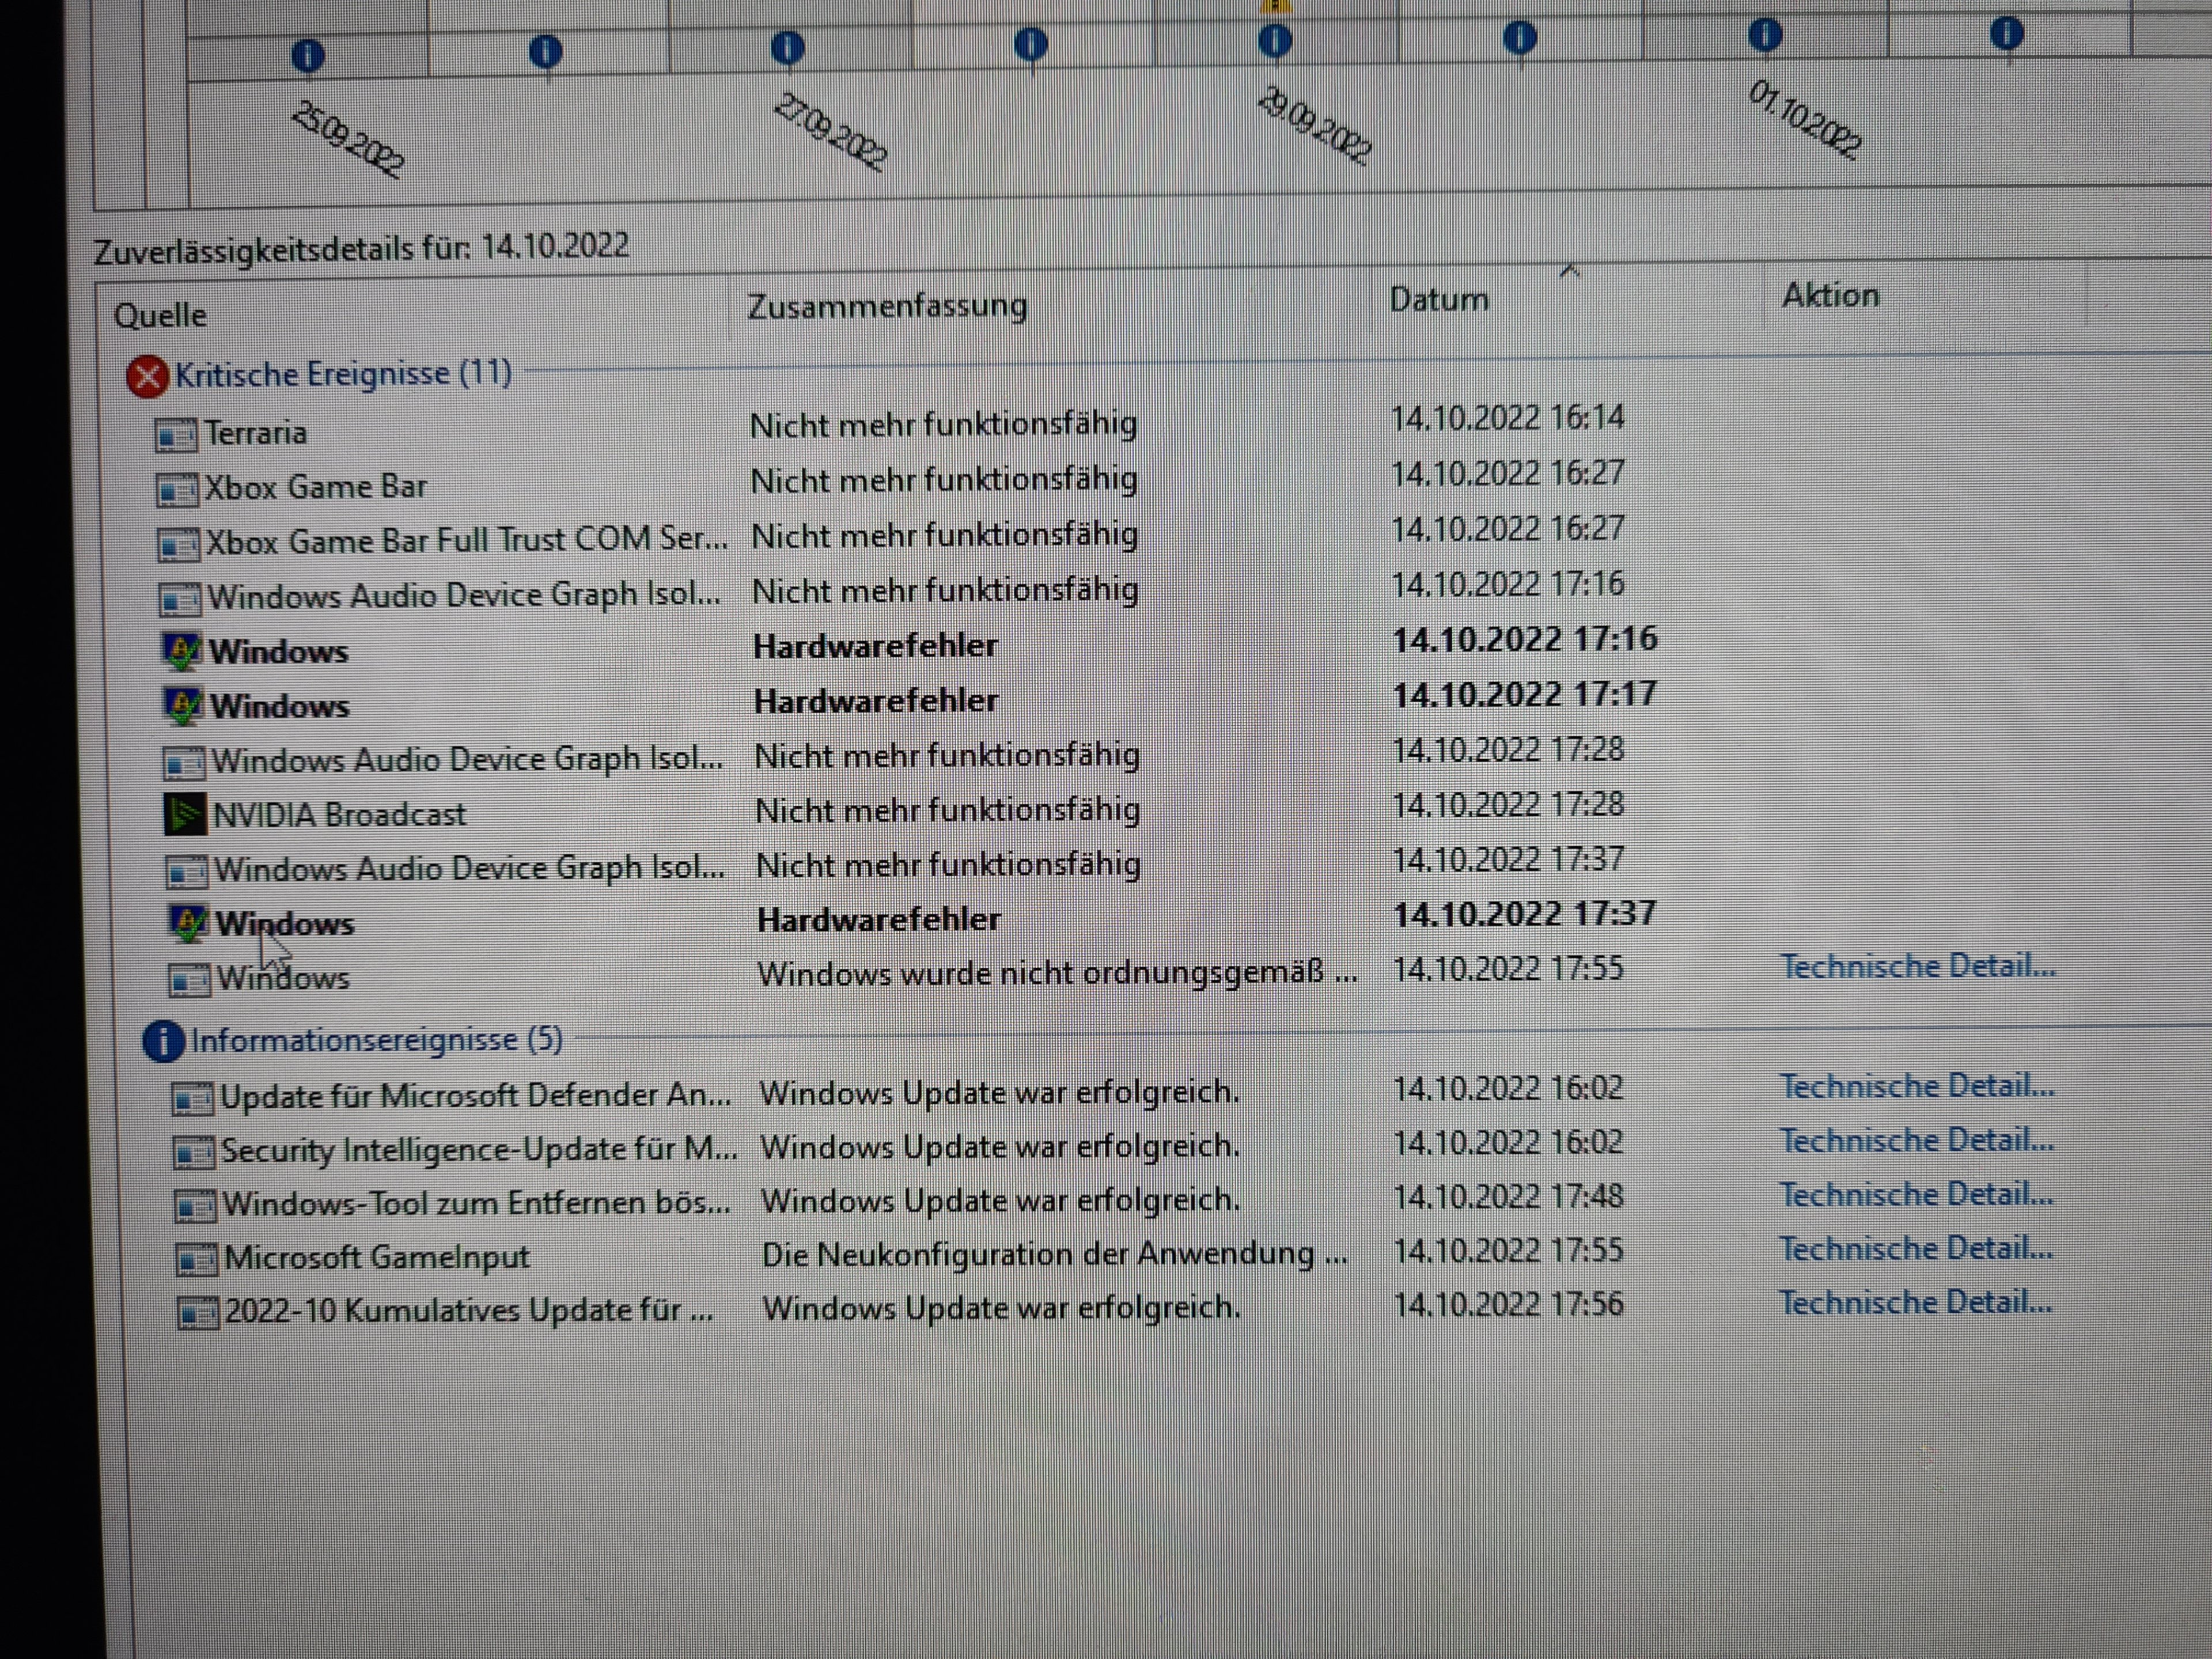The image size is (2212, 1659).
Task: Sort by the Datum column header
Action: (x=1438, y=299)
